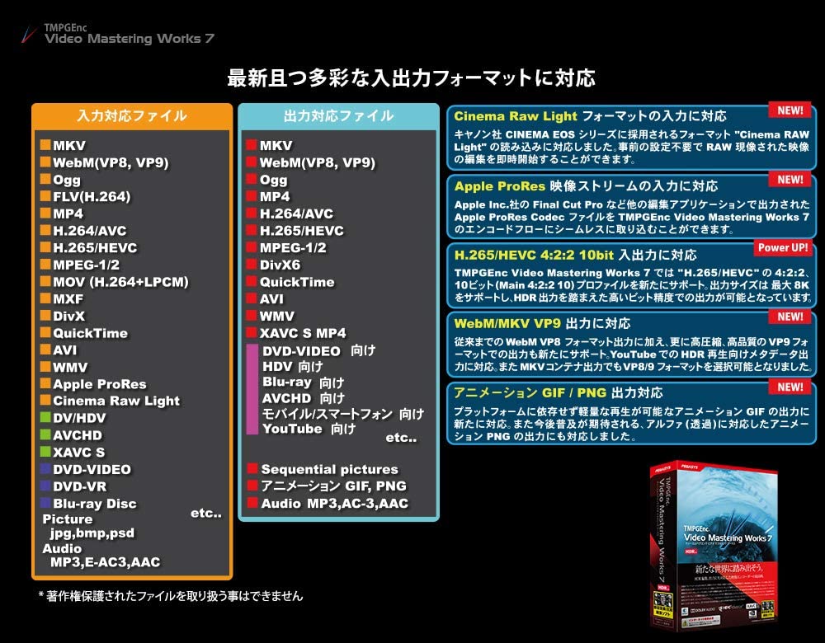Viewport: 825px width, 643px height.
Task: Click the NEW! badge on WebM/MKV VP9 panel
Action: pyautogui.click(x=790, y=317)
